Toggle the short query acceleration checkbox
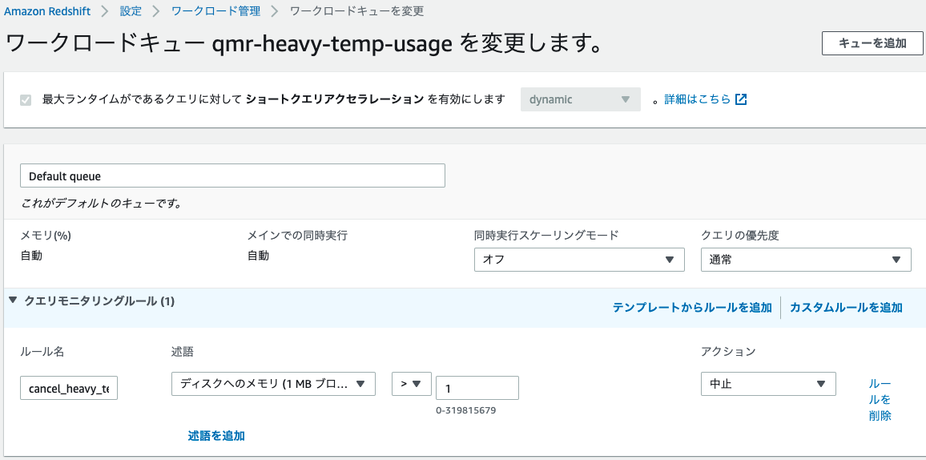 coord(26,100)
